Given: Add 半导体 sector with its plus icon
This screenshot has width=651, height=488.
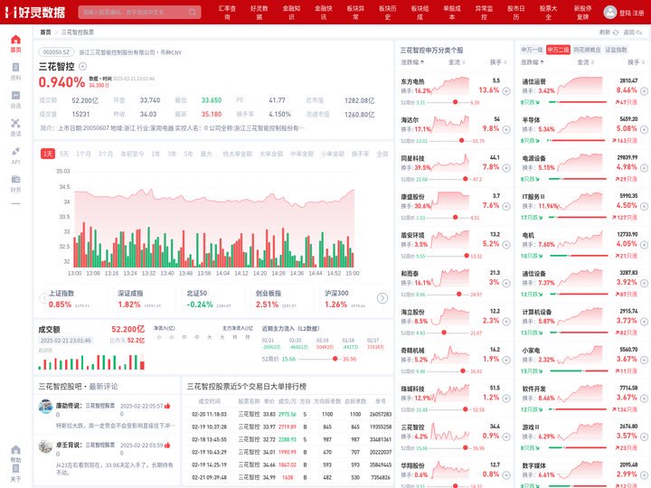Looking at the screenshot, I should [x=644, y=129].
